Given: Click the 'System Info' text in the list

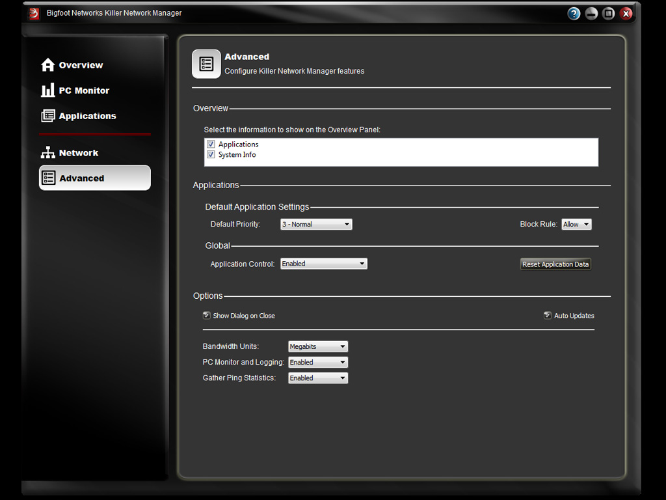Looking at the screenshot, I should (237, 155).
